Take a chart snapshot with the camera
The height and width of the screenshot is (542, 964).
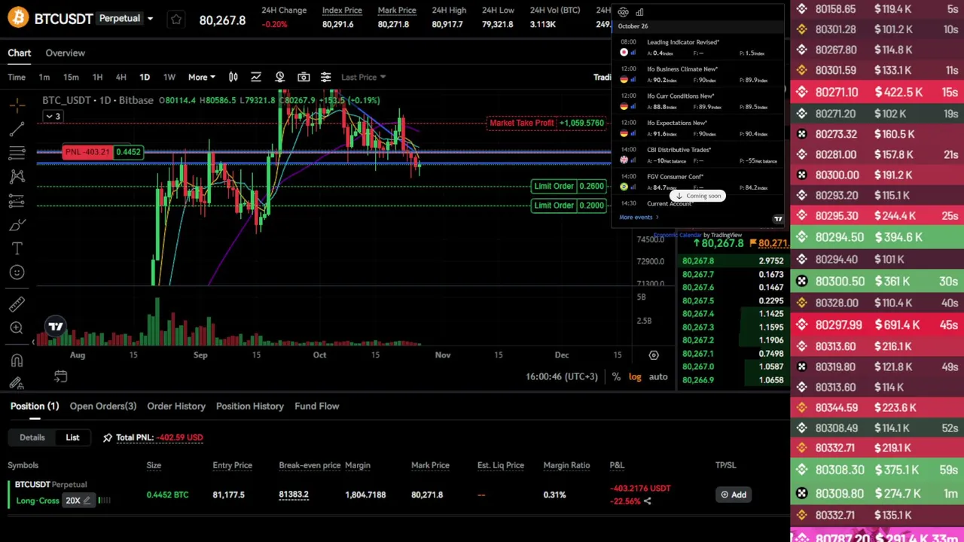tap(304, 77)
